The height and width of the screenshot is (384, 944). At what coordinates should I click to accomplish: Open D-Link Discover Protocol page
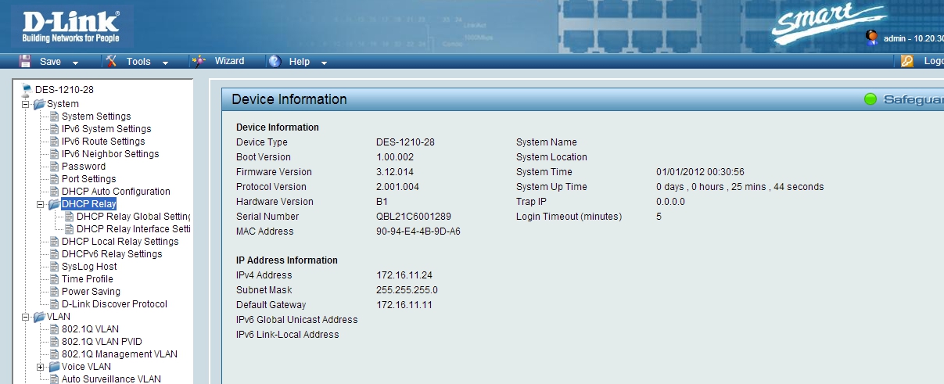(x=114, y=303)
